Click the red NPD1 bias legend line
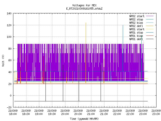Viewport: 161px width, 121px height. point(150,36)
